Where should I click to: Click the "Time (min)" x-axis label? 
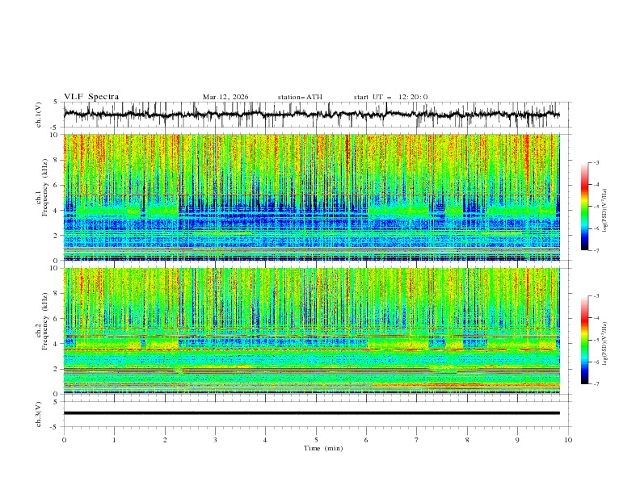(323, 448)
